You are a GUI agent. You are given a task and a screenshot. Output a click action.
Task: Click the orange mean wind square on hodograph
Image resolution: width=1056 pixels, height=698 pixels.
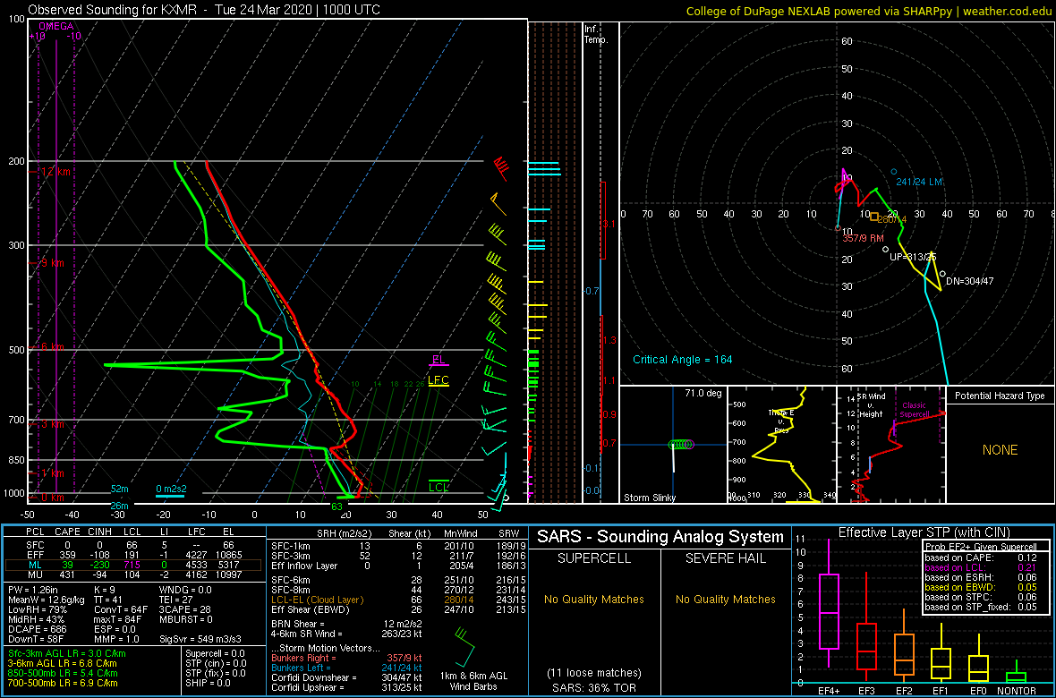tap(874, 217)
